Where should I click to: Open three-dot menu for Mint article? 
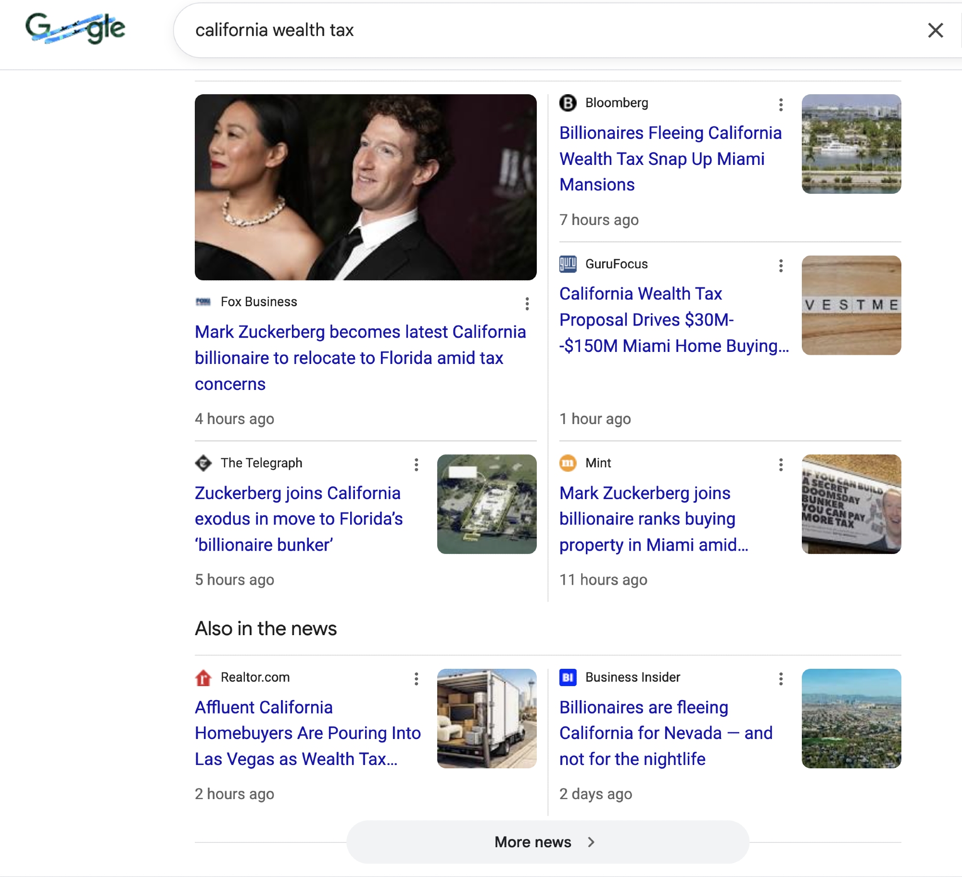tap(781, 464)
